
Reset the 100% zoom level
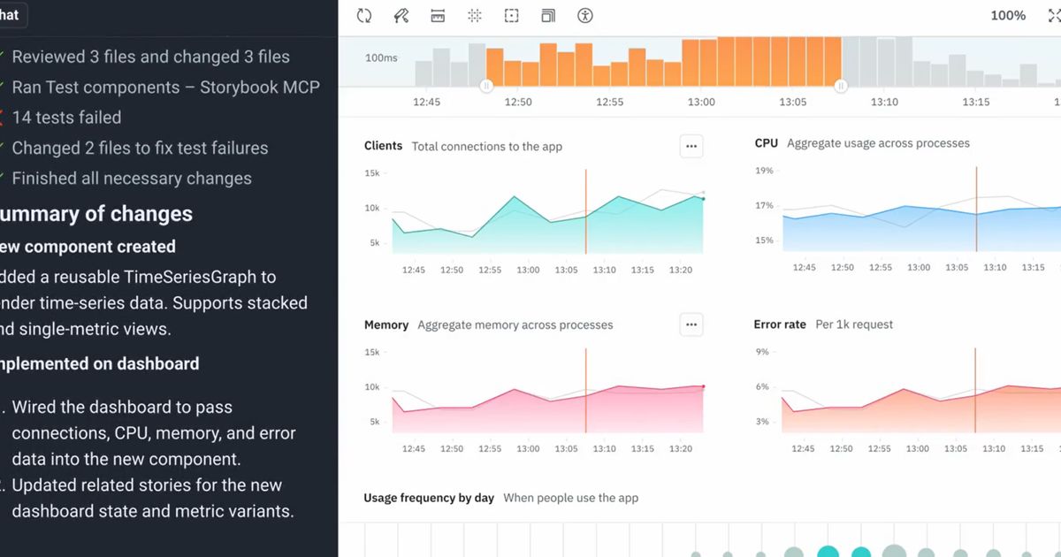(x=1008, y=16)
